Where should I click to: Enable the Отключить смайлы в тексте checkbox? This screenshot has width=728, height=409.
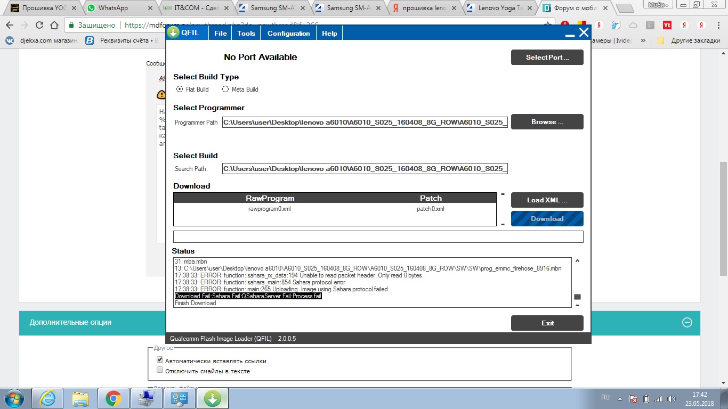(159, 371)
